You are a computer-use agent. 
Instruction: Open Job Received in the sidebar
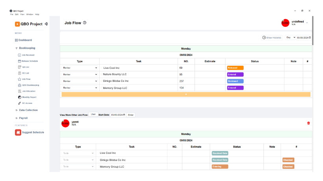pyautogui.click(x=28, y=55)
